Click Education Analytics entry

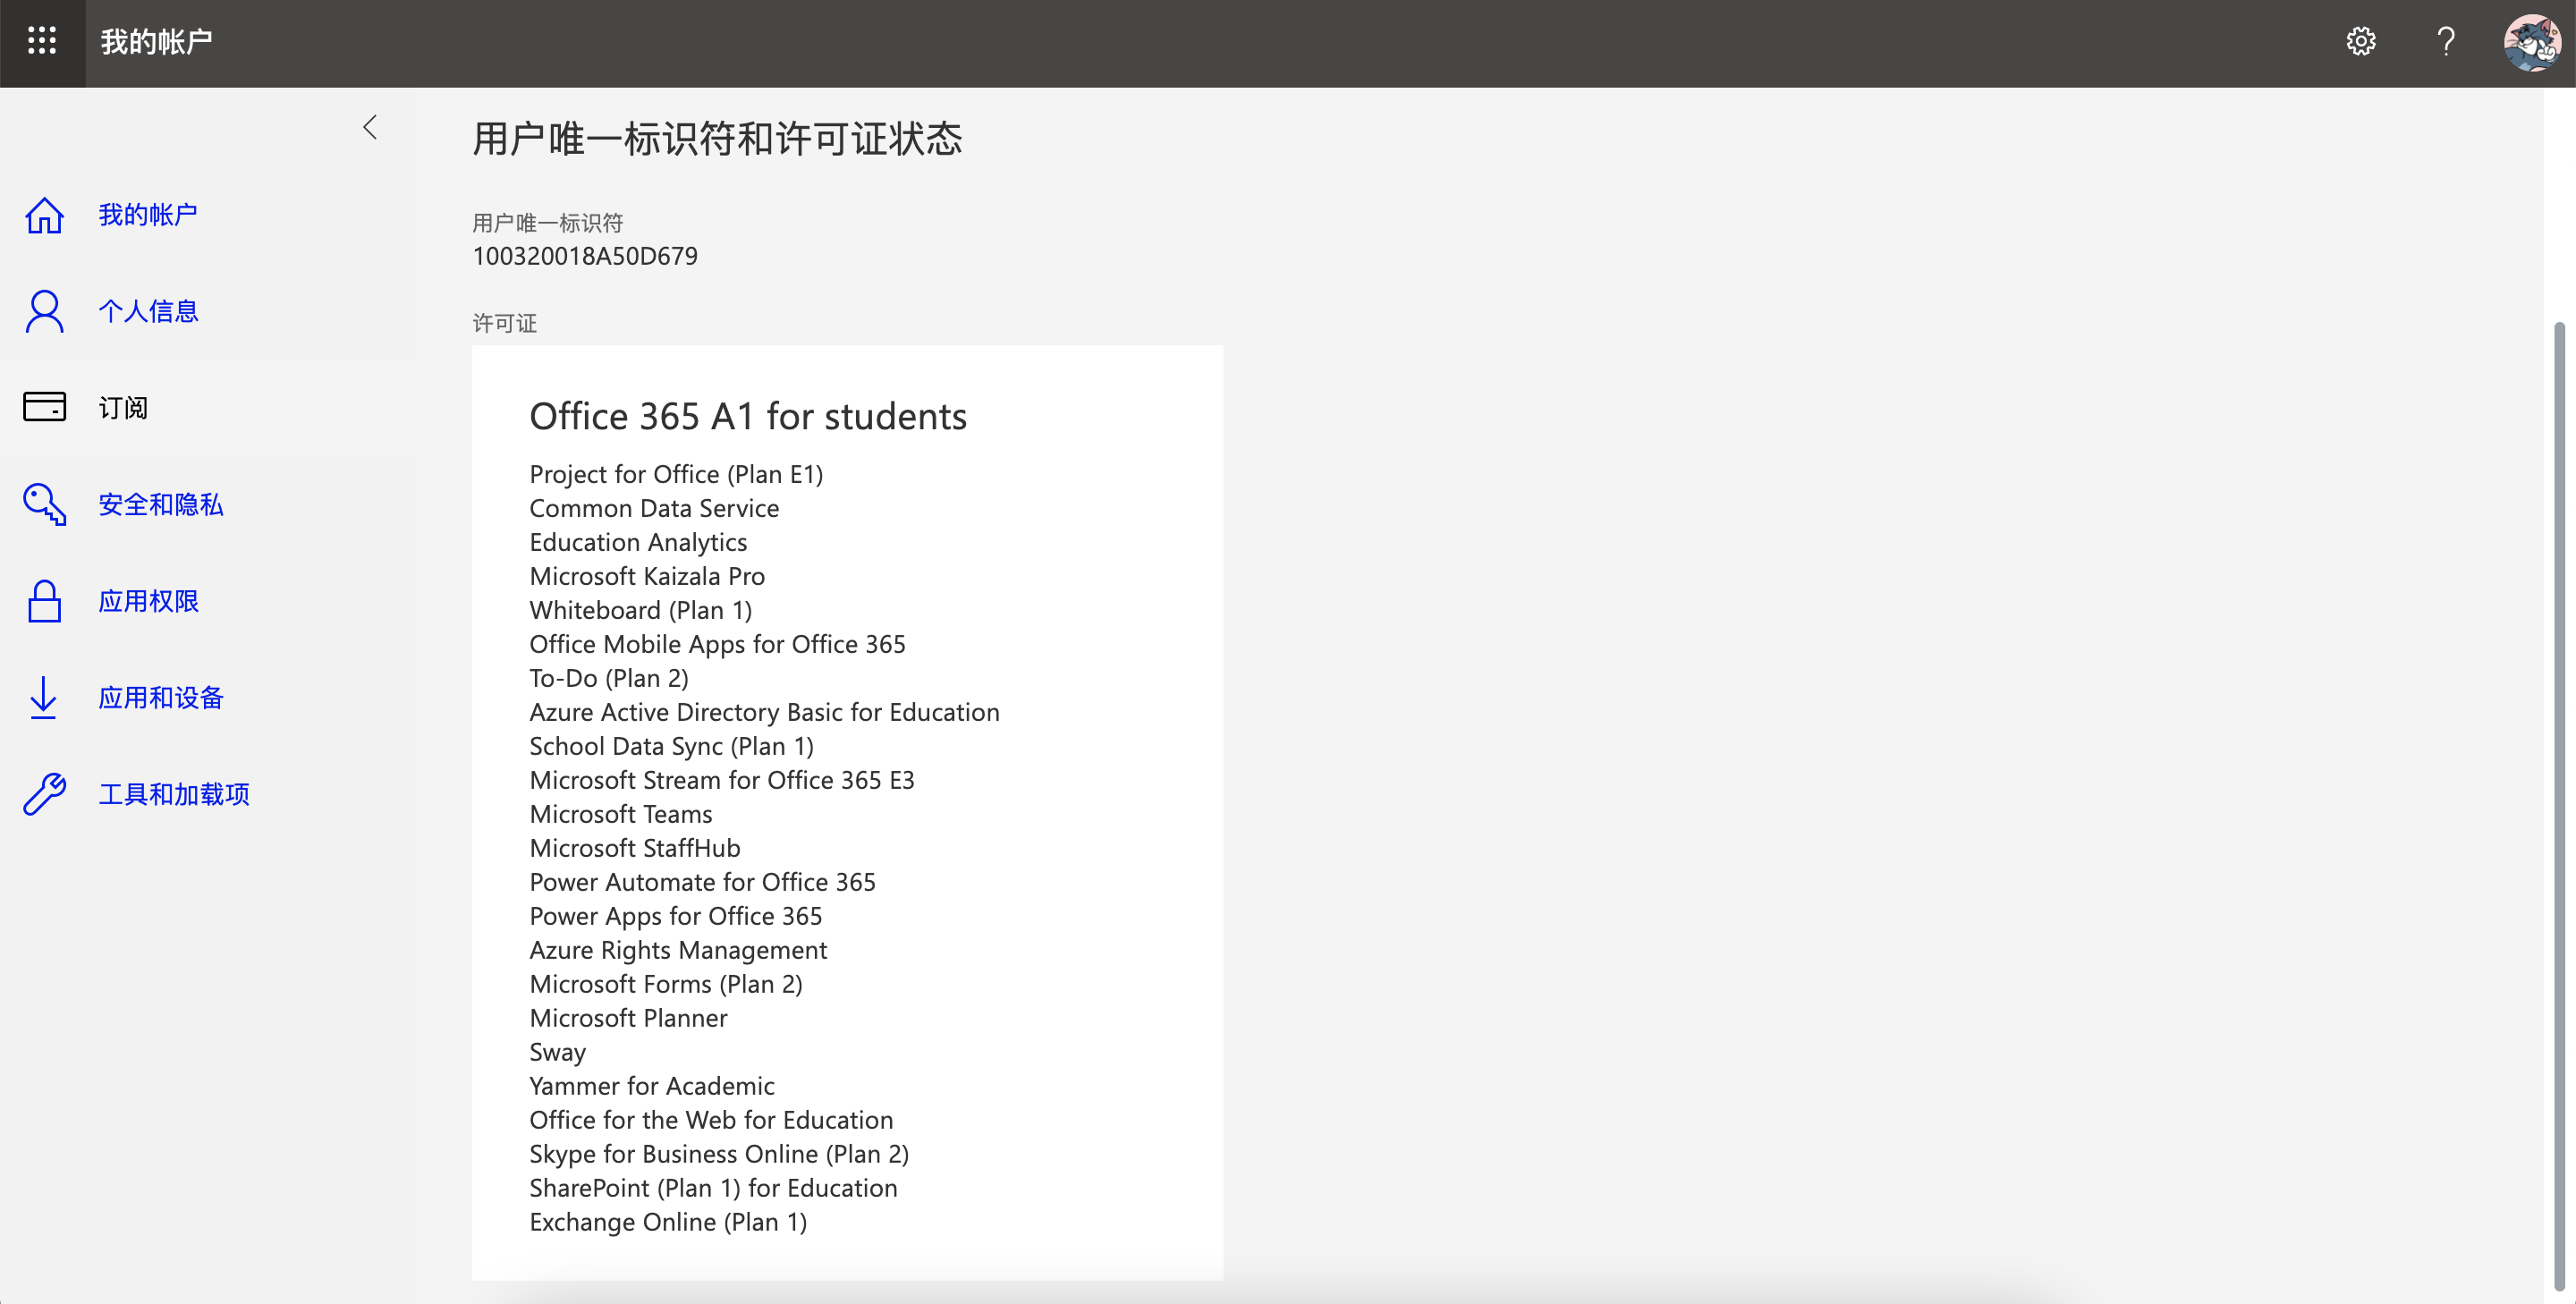tap(638, 542)
